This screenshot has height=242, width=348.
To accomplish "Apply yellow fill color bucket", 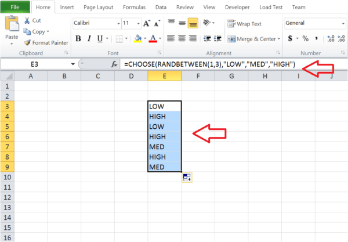I will [138, 39].
